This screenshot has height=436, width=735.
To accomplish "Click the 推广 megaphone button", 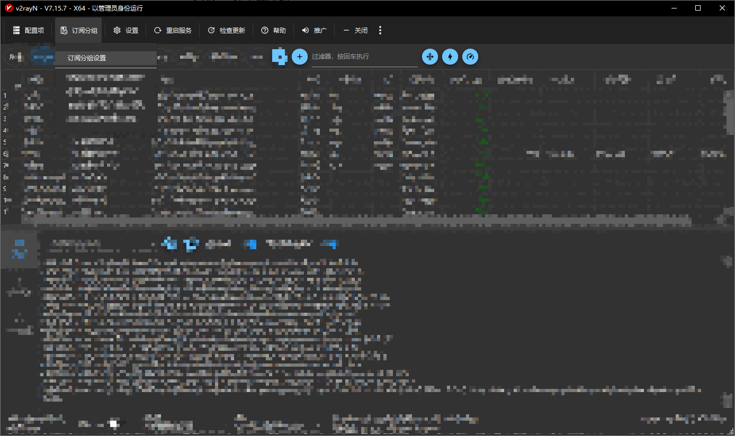I will [314, 31].
